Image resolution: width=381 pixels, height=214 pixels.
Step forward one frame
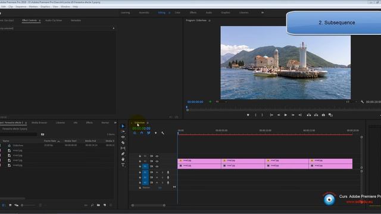(293, 115)
